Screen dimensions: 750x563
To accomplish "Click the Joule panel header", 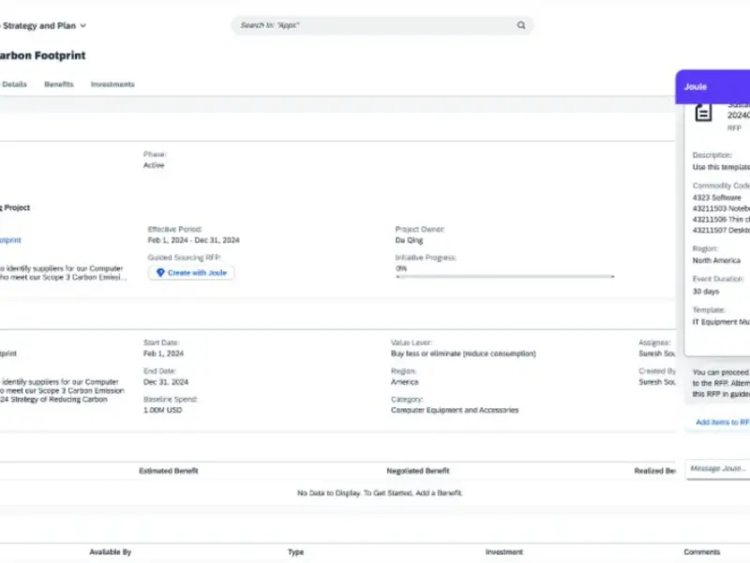I will [712, 86].
